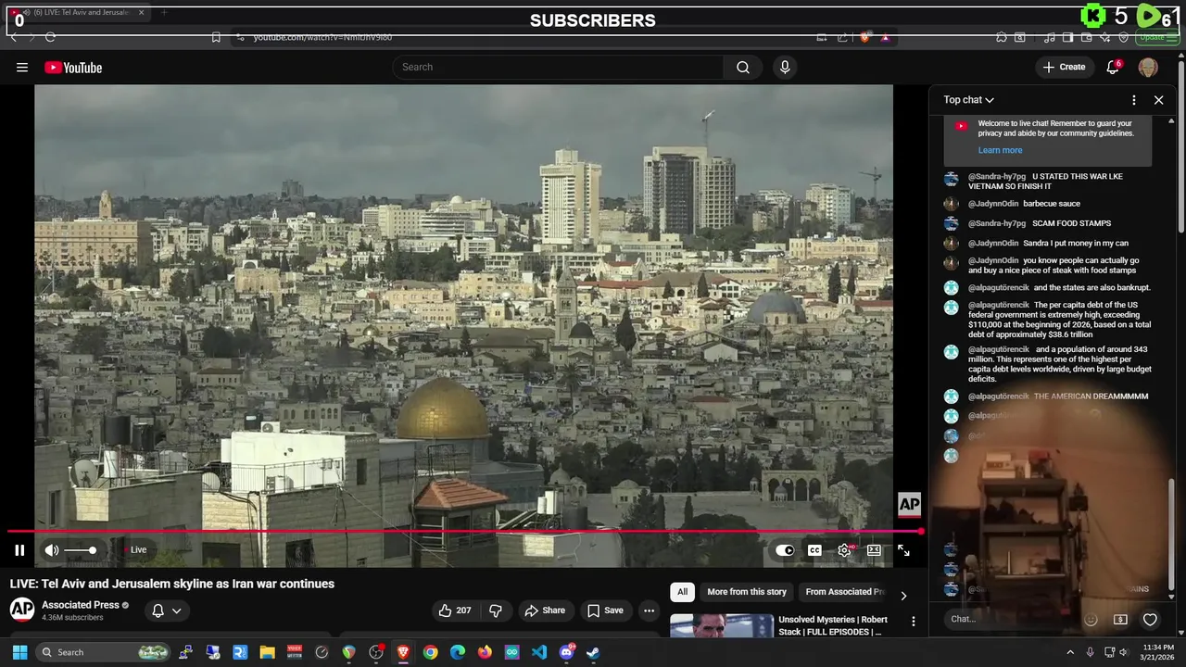This screenshot has width=1186, height=667.
Task: Bookmark this page in the browser
Action: coord(216,37)
